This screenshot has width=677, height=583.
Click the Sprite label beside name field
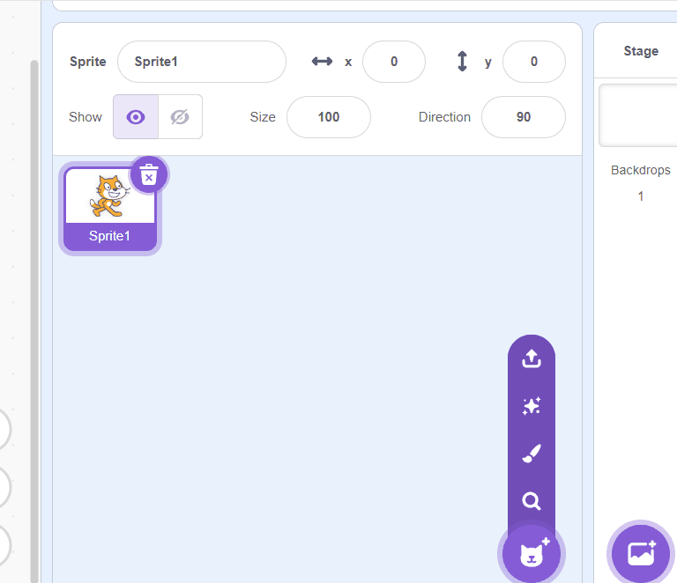click(88, 62)
